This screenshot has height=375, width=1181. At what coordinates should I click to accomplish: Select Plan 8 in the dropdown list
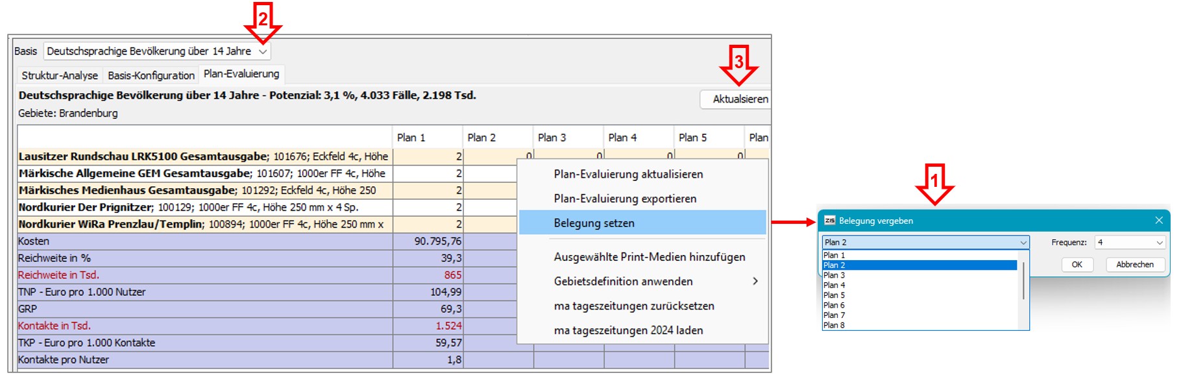919,325
